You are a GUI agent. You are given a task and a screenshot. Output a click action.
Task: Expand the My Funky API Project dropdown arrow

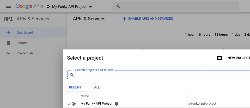[90, 7]
